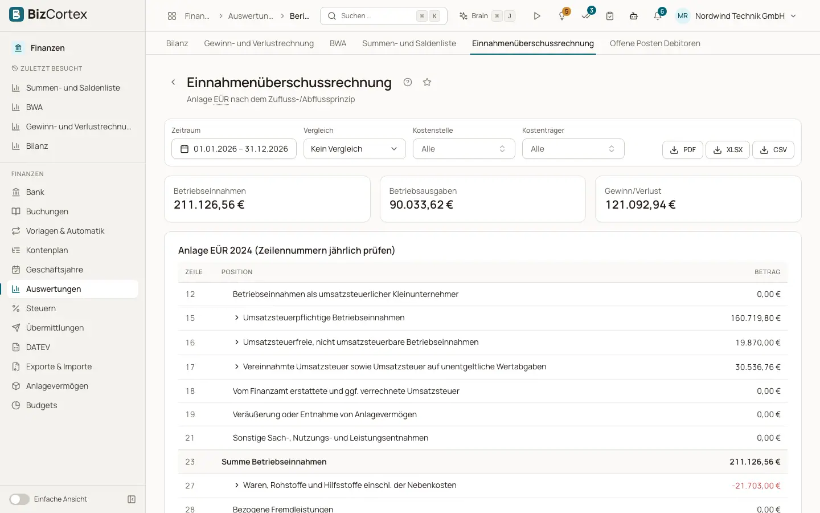Open the checkmarks tasks icon with badge 3

click(x=586, y=16)
